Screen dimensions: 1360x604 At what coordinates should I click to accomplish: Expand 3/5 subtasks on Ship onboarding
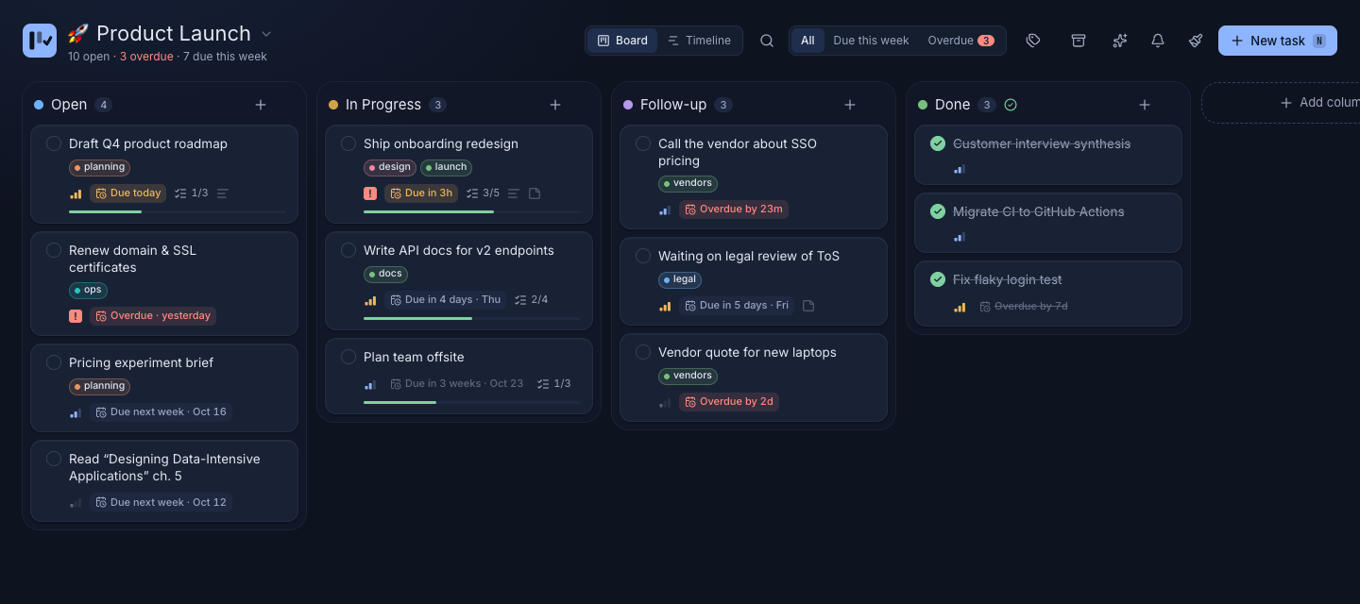tap(483, 193)
